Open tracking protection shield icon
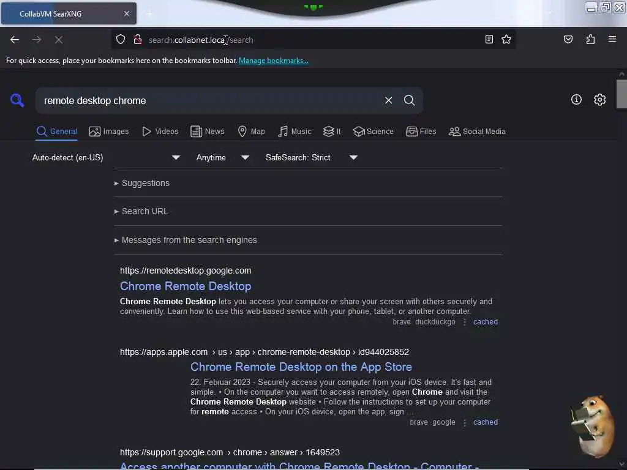The image size is (627, 470). (x=121, y=39)
